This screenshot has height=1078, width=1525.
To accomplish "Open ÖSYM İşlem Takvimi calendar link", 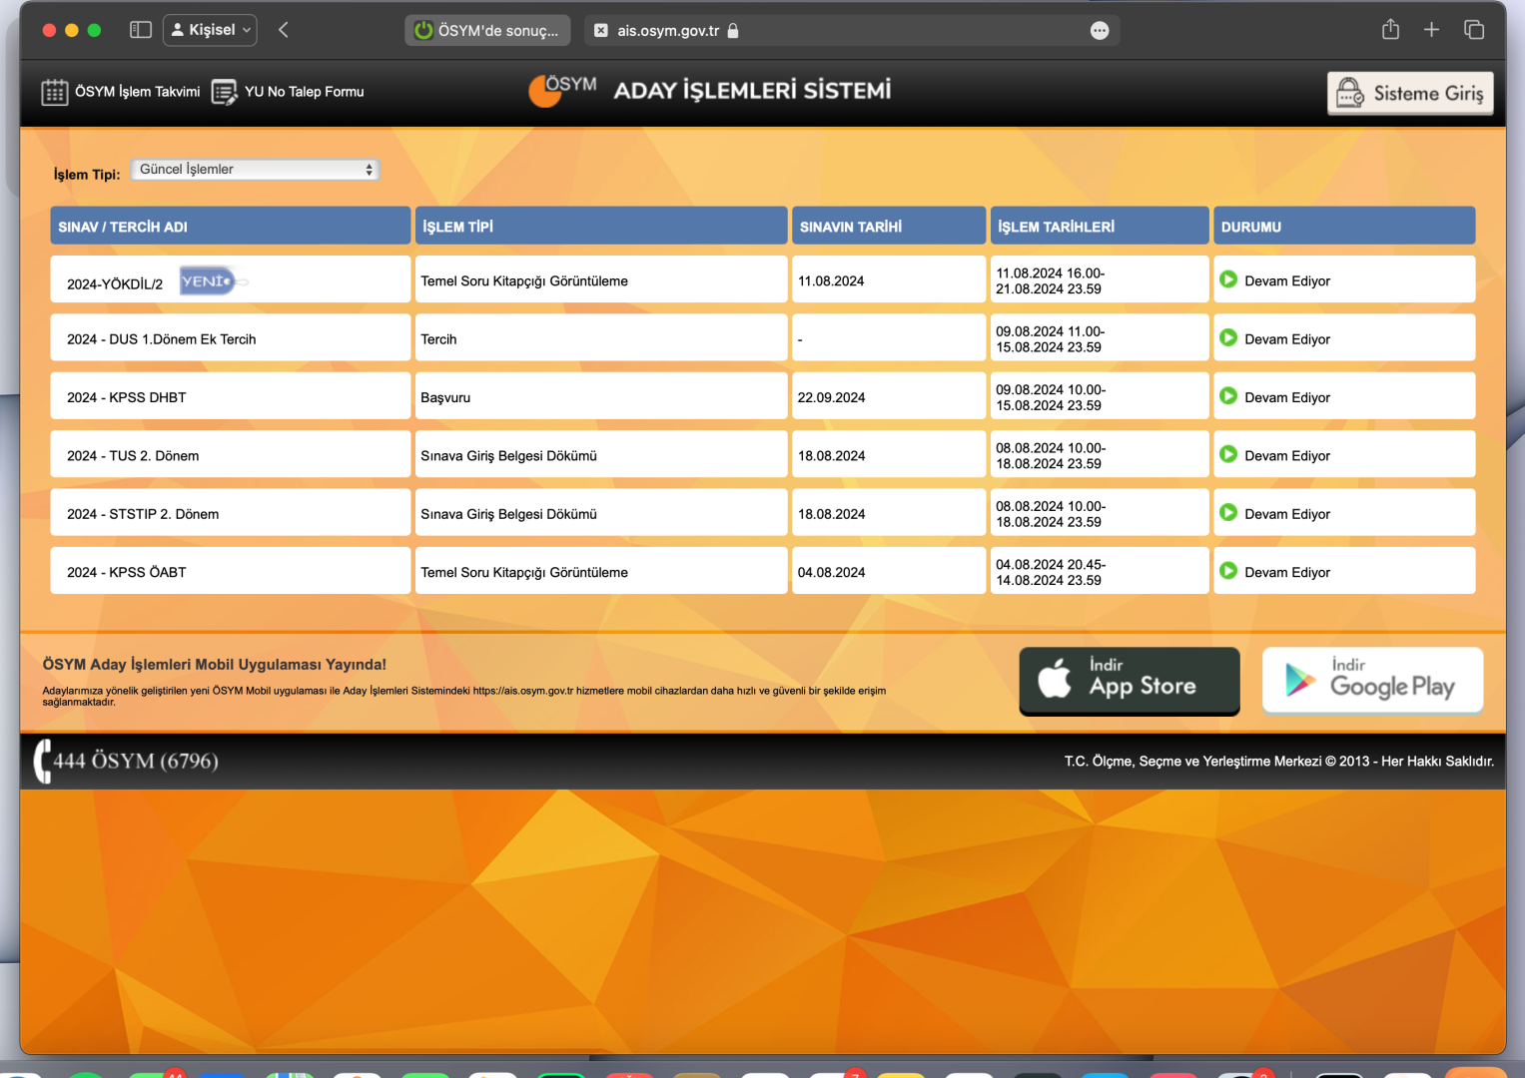I will pyautogui.click(x=121, y=92).
